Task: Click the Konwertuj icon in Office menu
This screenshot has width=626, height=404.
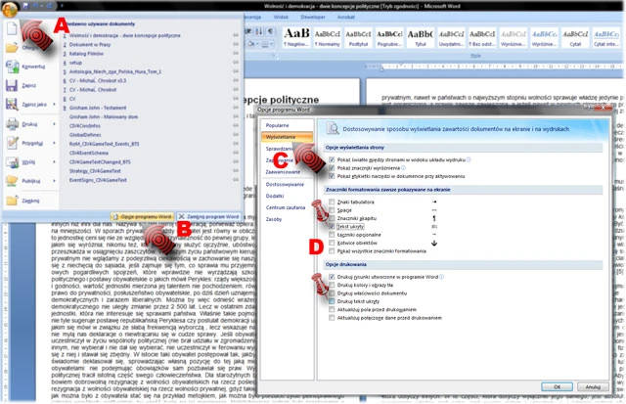Action: point(12,67)
